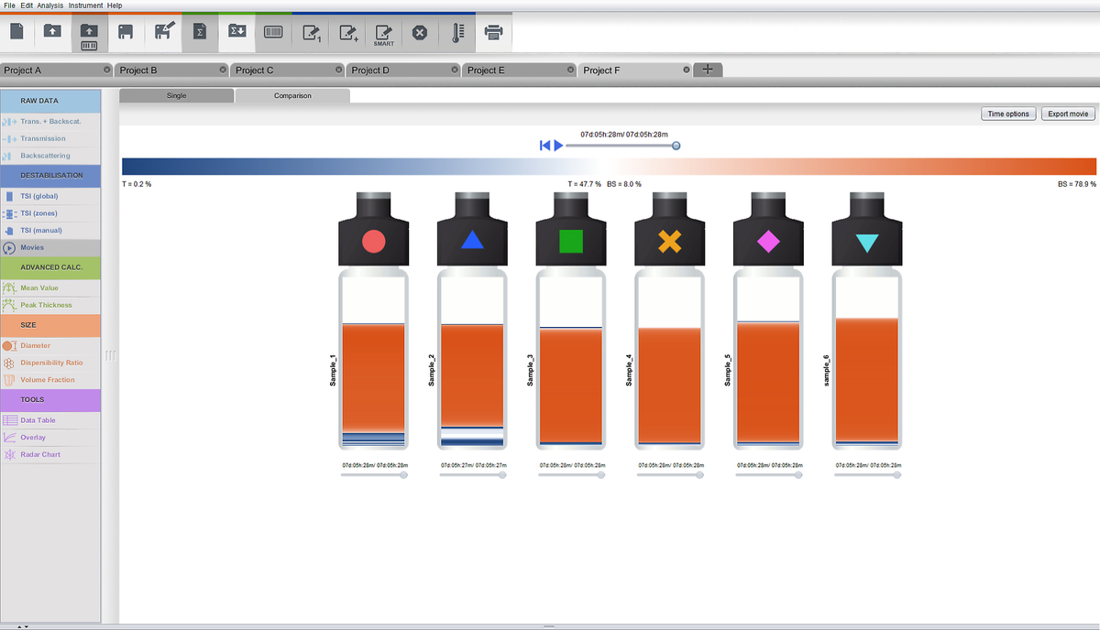Open the Analysis menu
Screen dimensions: 1100x630
click(50, 5)
